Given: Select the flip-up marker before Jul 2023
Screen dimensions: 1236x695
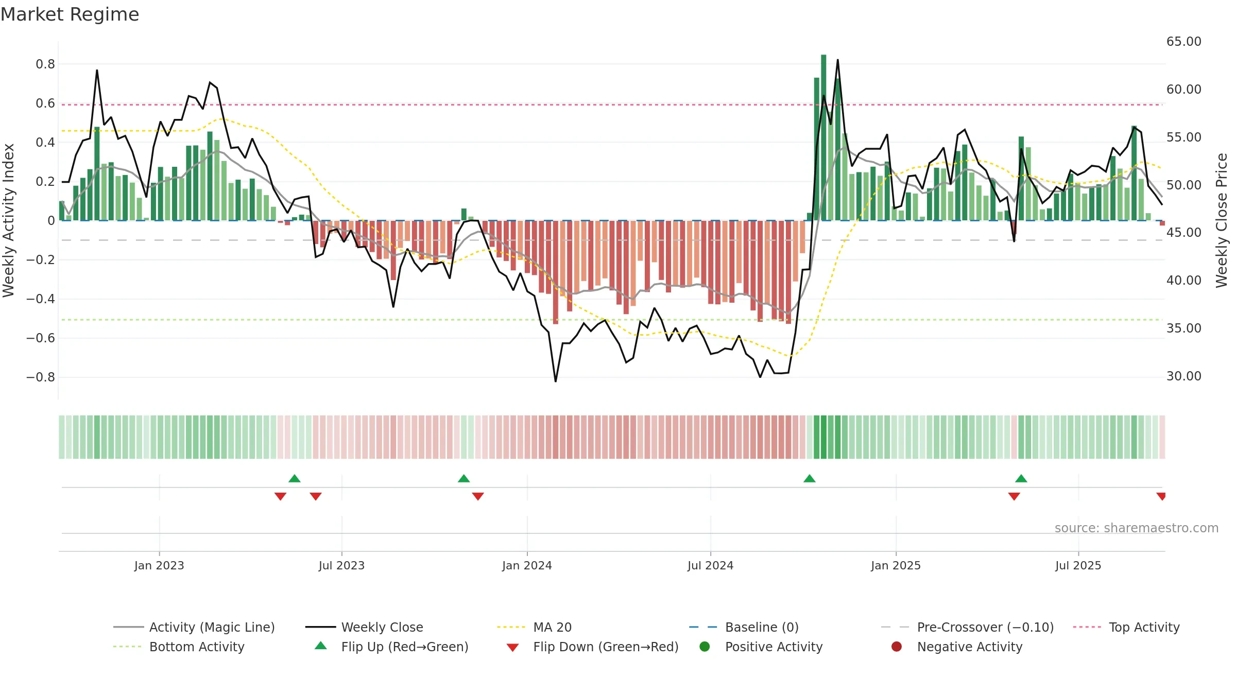Looking at the screenshot, I should click(295, 479).
